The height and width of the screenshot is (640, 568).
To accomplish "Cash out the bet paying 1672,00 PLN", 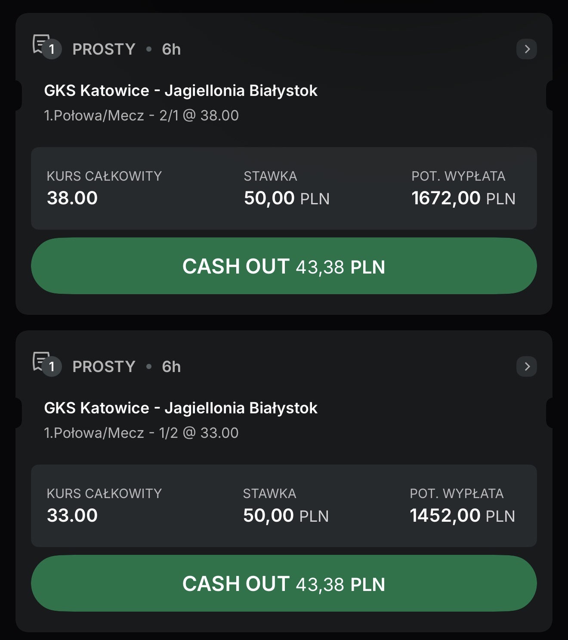I will pyautogui.click(x=284, y=266).
